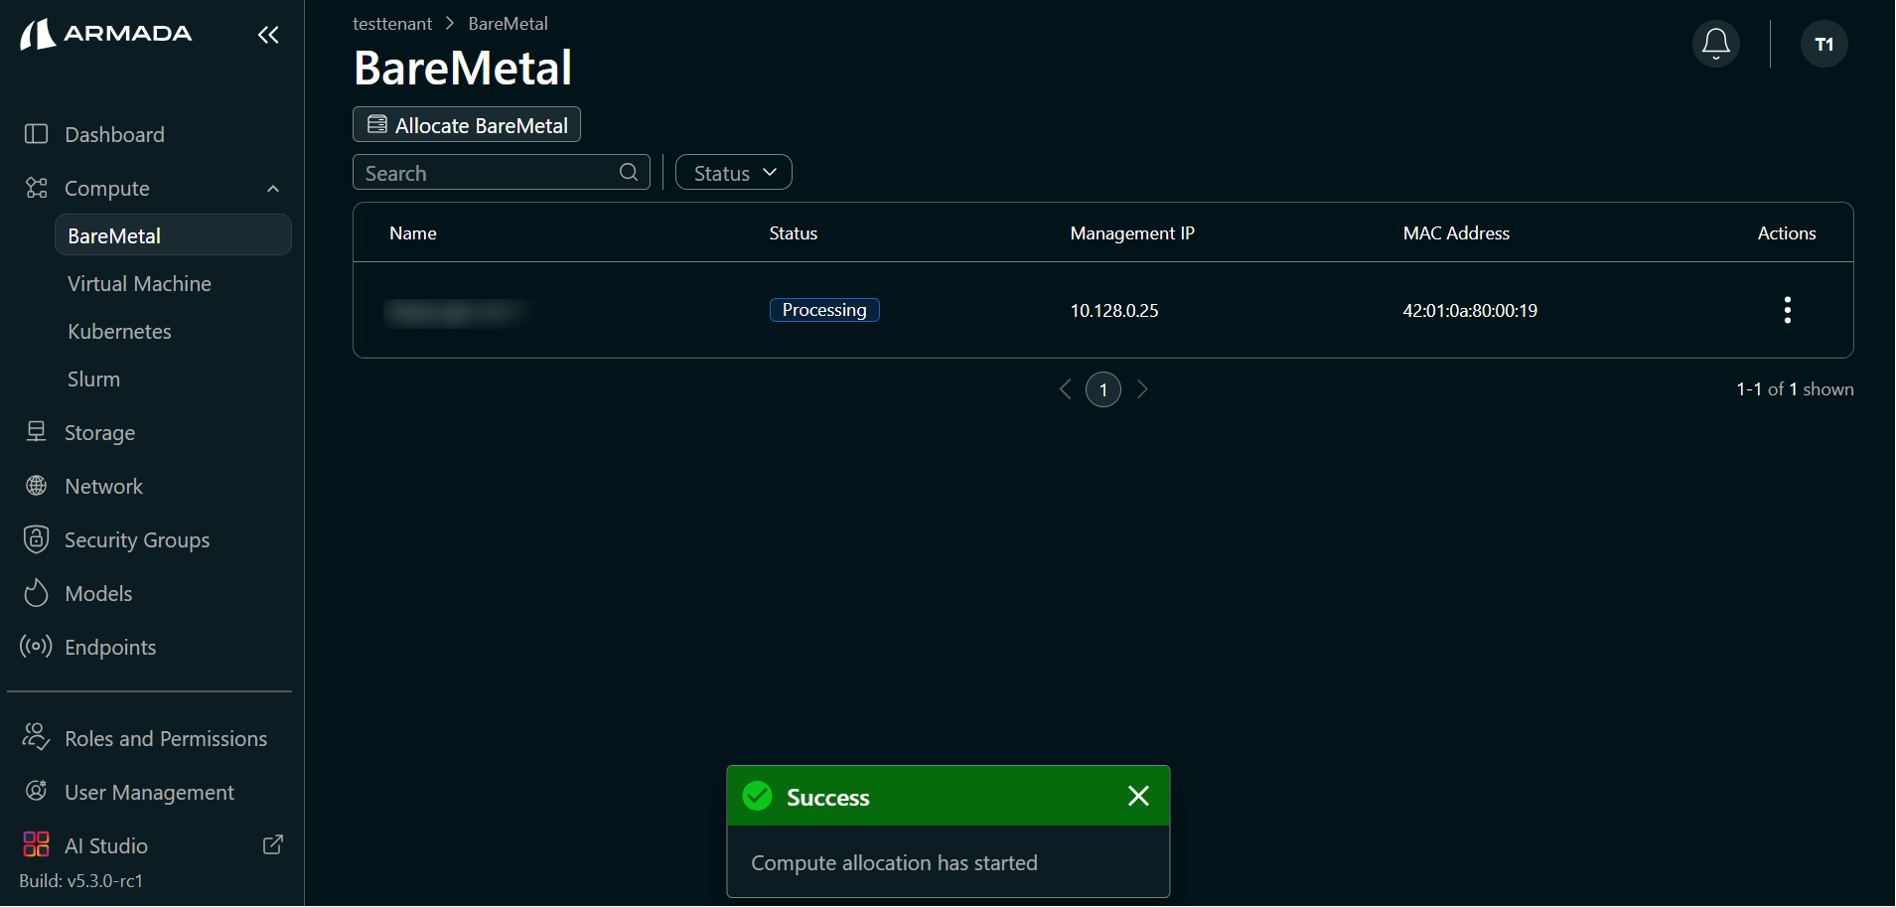Open Security Groups label
Image resolution: width=1896 pixels, height=907 pixels.
tap(137, 540)
